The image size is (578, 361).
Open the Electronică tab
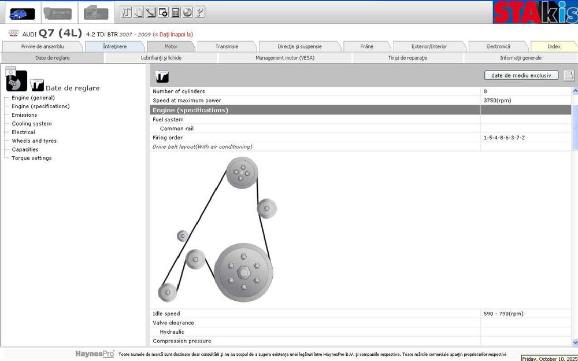pos(498,46)
